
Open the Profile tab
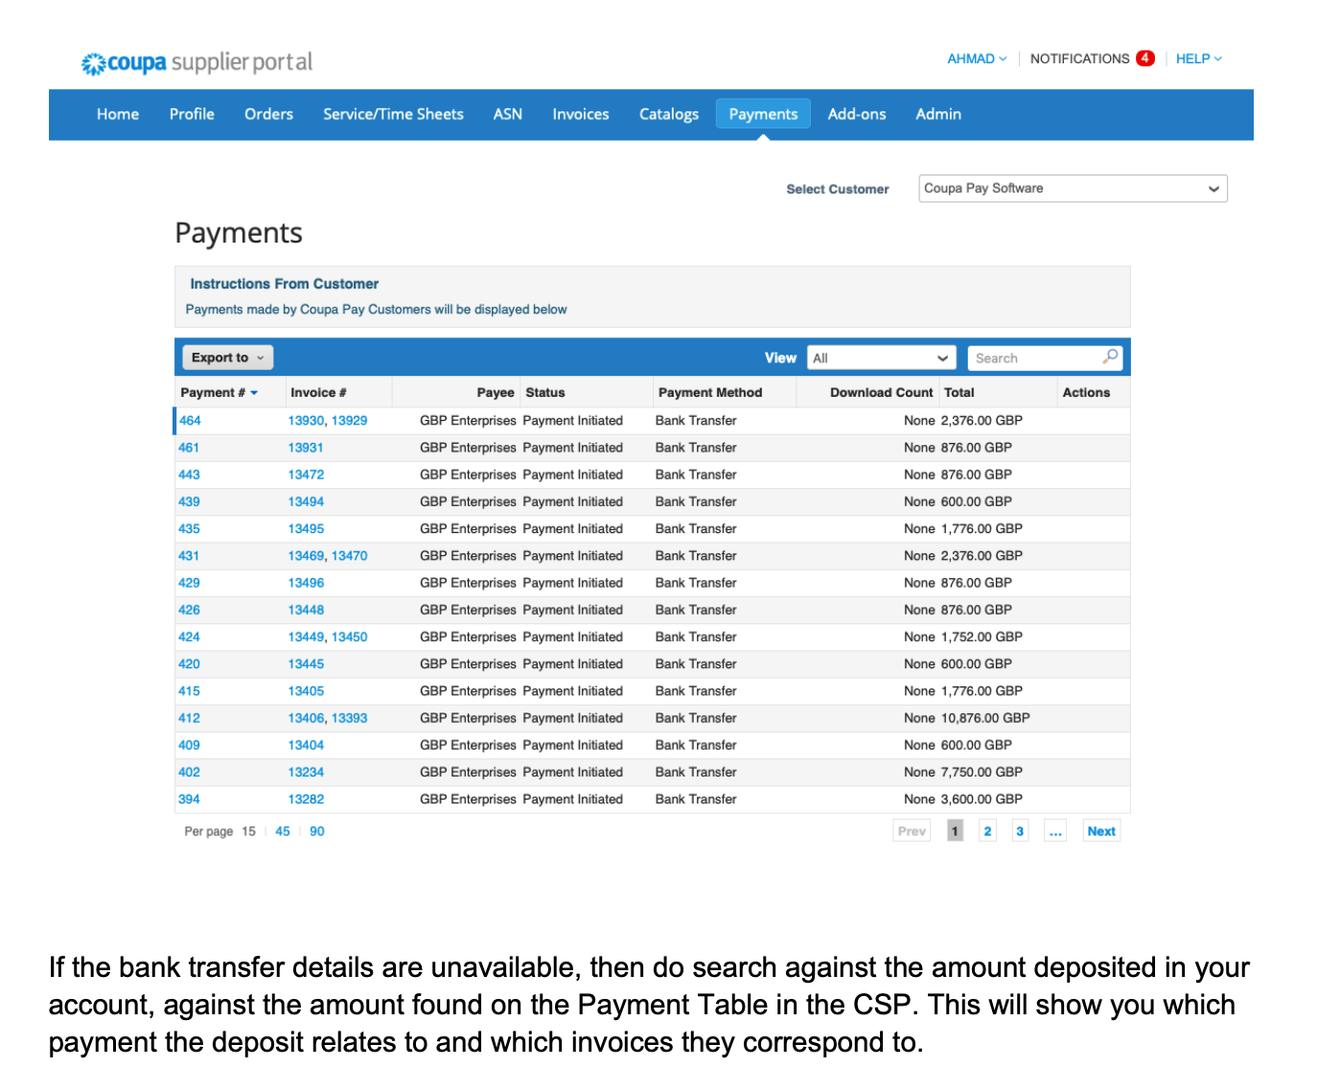click(192, 114)
